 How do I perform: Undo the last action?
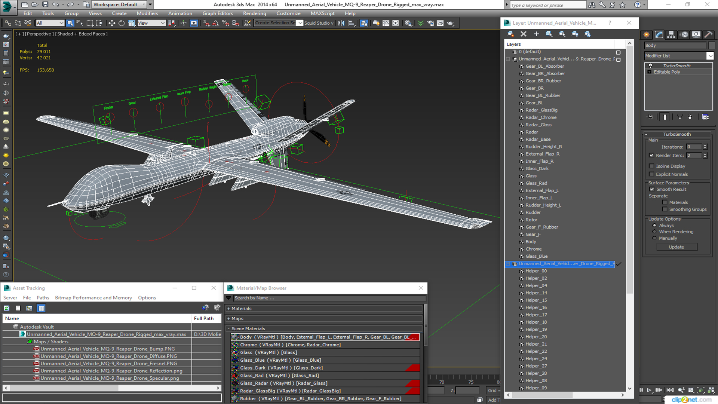[55, 4]
